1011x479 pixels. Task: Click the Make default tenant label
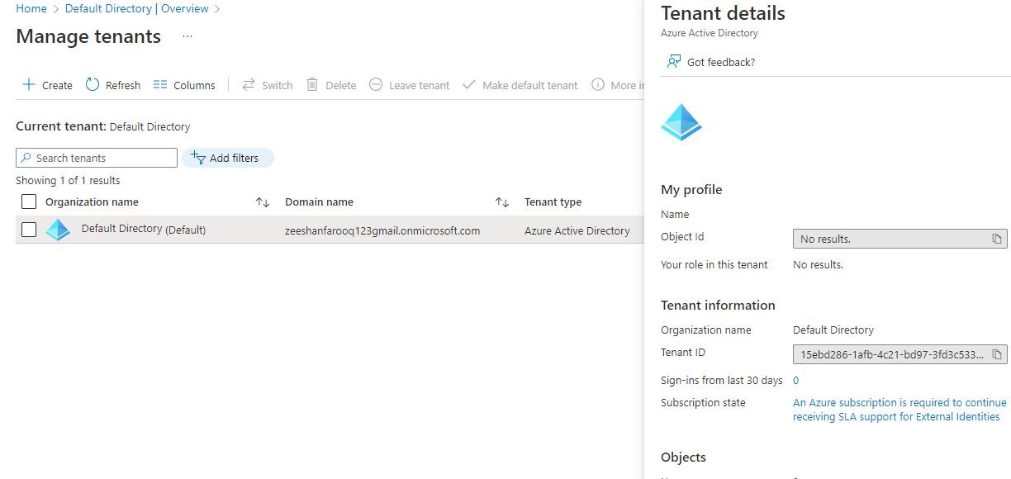point(530,85)
